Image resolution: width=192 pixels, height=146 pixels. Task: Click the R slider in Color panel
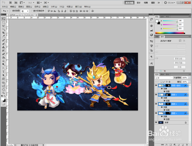[170, 21]
